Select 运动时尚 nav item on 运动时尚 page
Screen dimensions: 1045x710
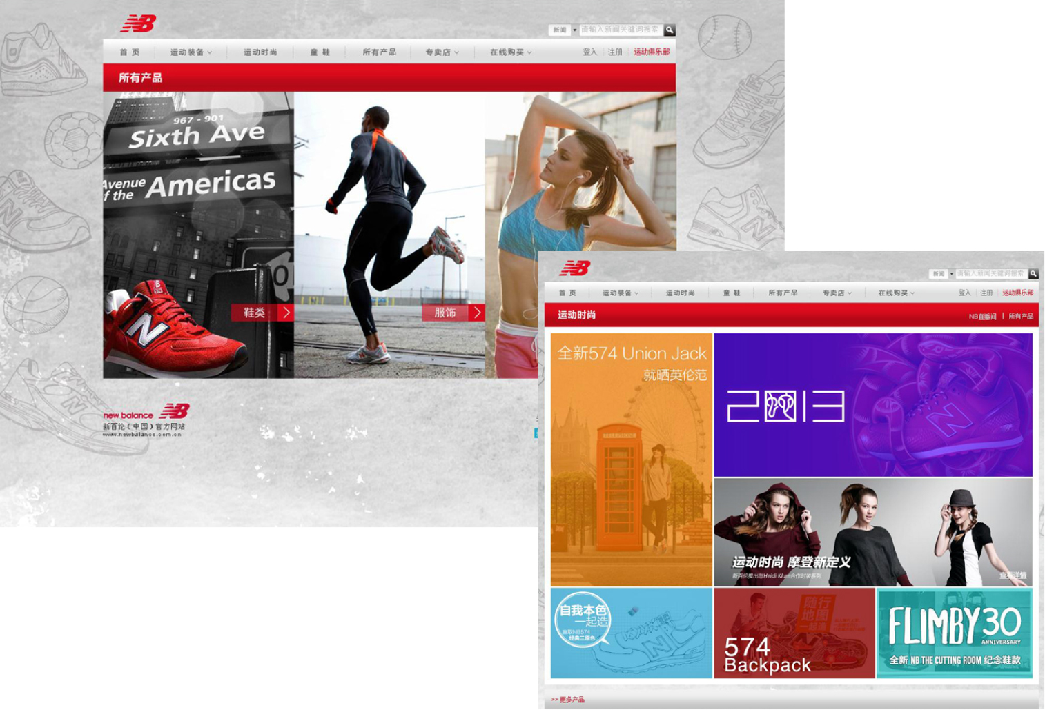680,293
